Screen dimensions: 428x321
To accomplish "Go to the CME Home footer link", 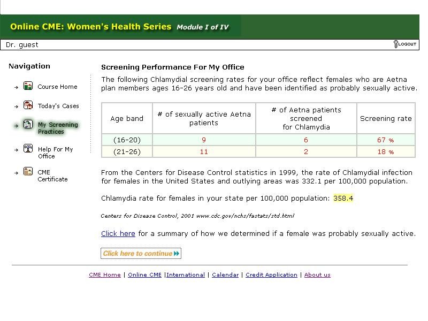I will click(105, 275).
